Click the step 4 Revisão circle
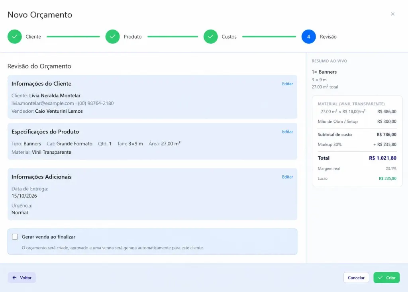The height and width of the screenshot is (292, 408). click(309, 37)
